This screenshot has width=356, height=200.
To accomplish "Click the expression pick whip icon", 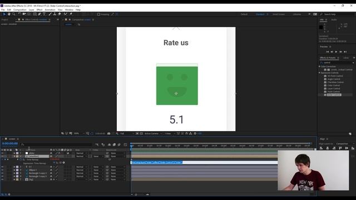I will point(61,163).
